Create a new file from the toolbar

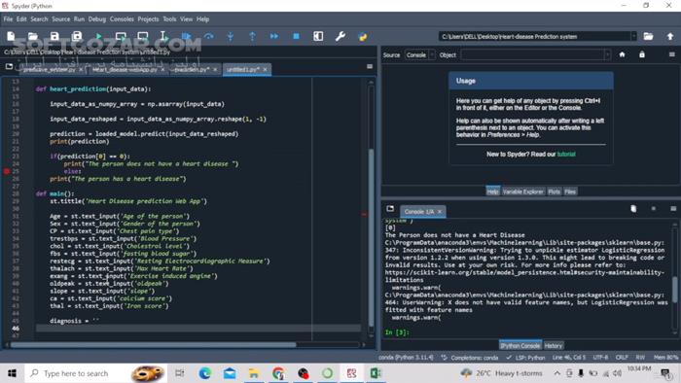pyautogui.click(x=11, y=36)
